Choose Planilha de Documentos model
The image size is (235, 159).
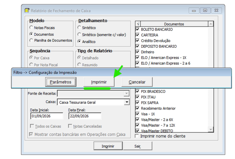31,40
